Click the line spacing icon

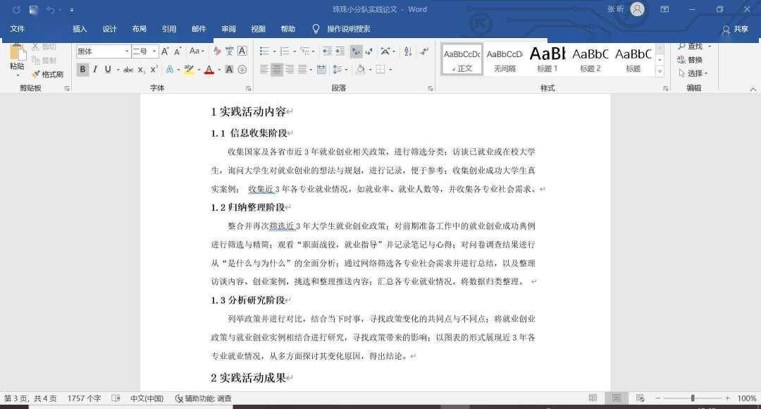(338, 70)
